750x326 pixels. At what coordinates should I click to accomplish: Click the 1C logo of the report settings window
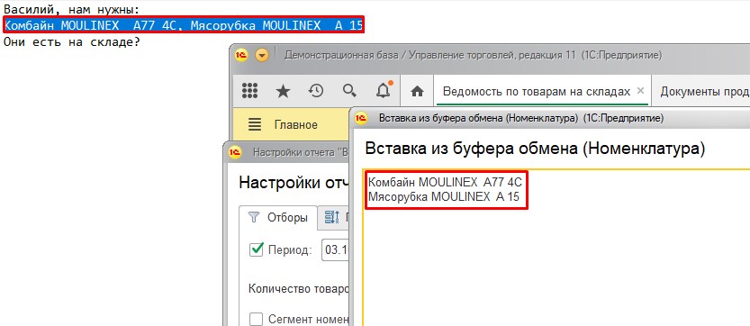coord(235,152)
